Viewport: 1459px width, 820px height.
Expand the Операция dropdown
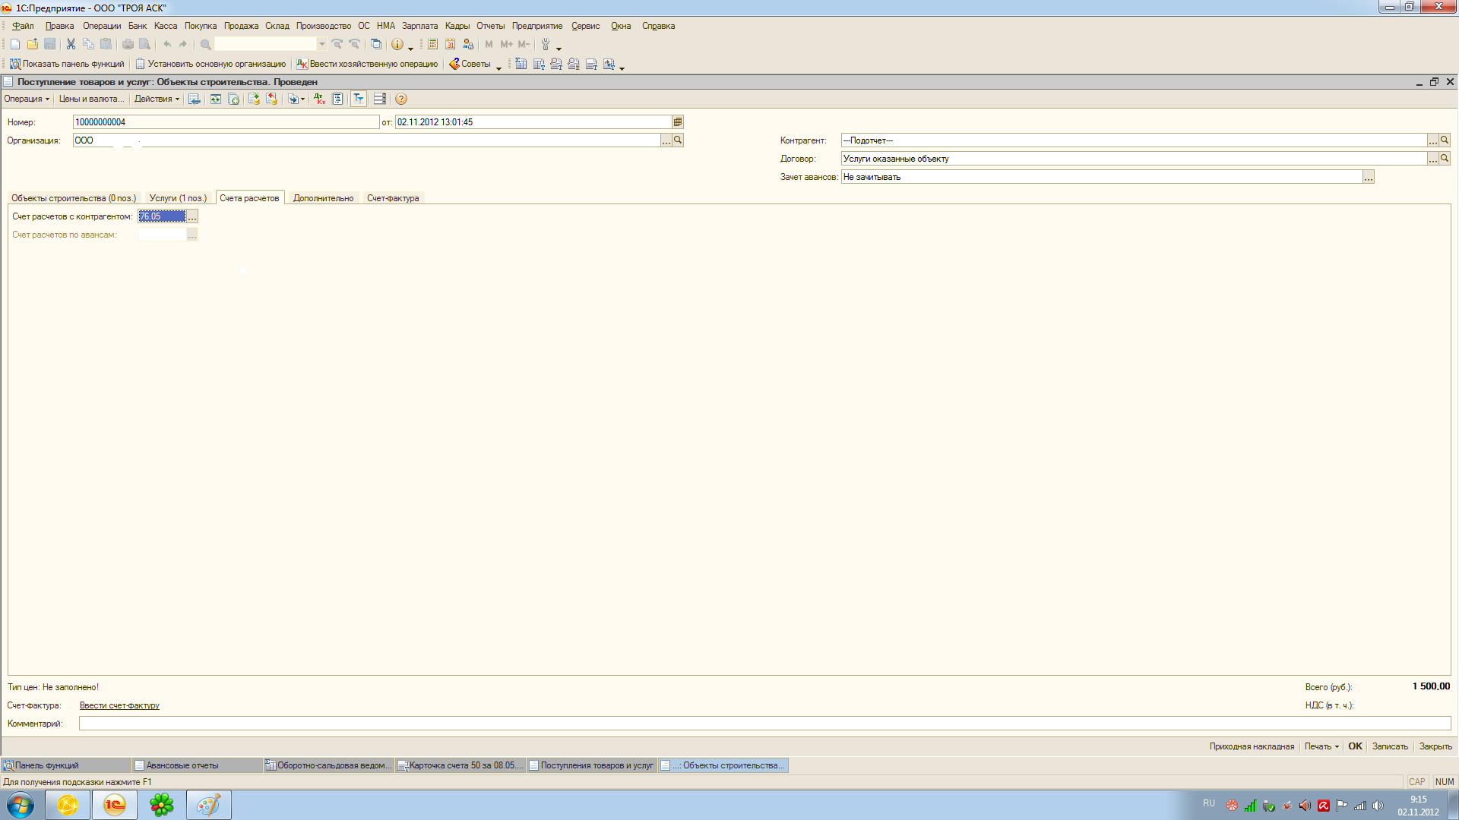coord(27,99)
